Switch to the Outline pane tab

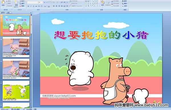click(x=8, y=13)
